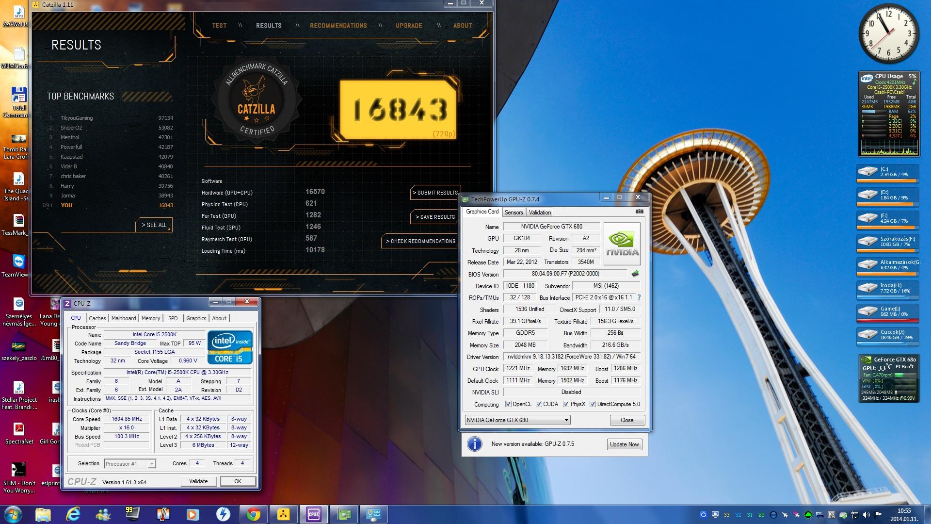
Task: Click the analog clock gadget
Action: pyautogui.click(x=888, y=34)
